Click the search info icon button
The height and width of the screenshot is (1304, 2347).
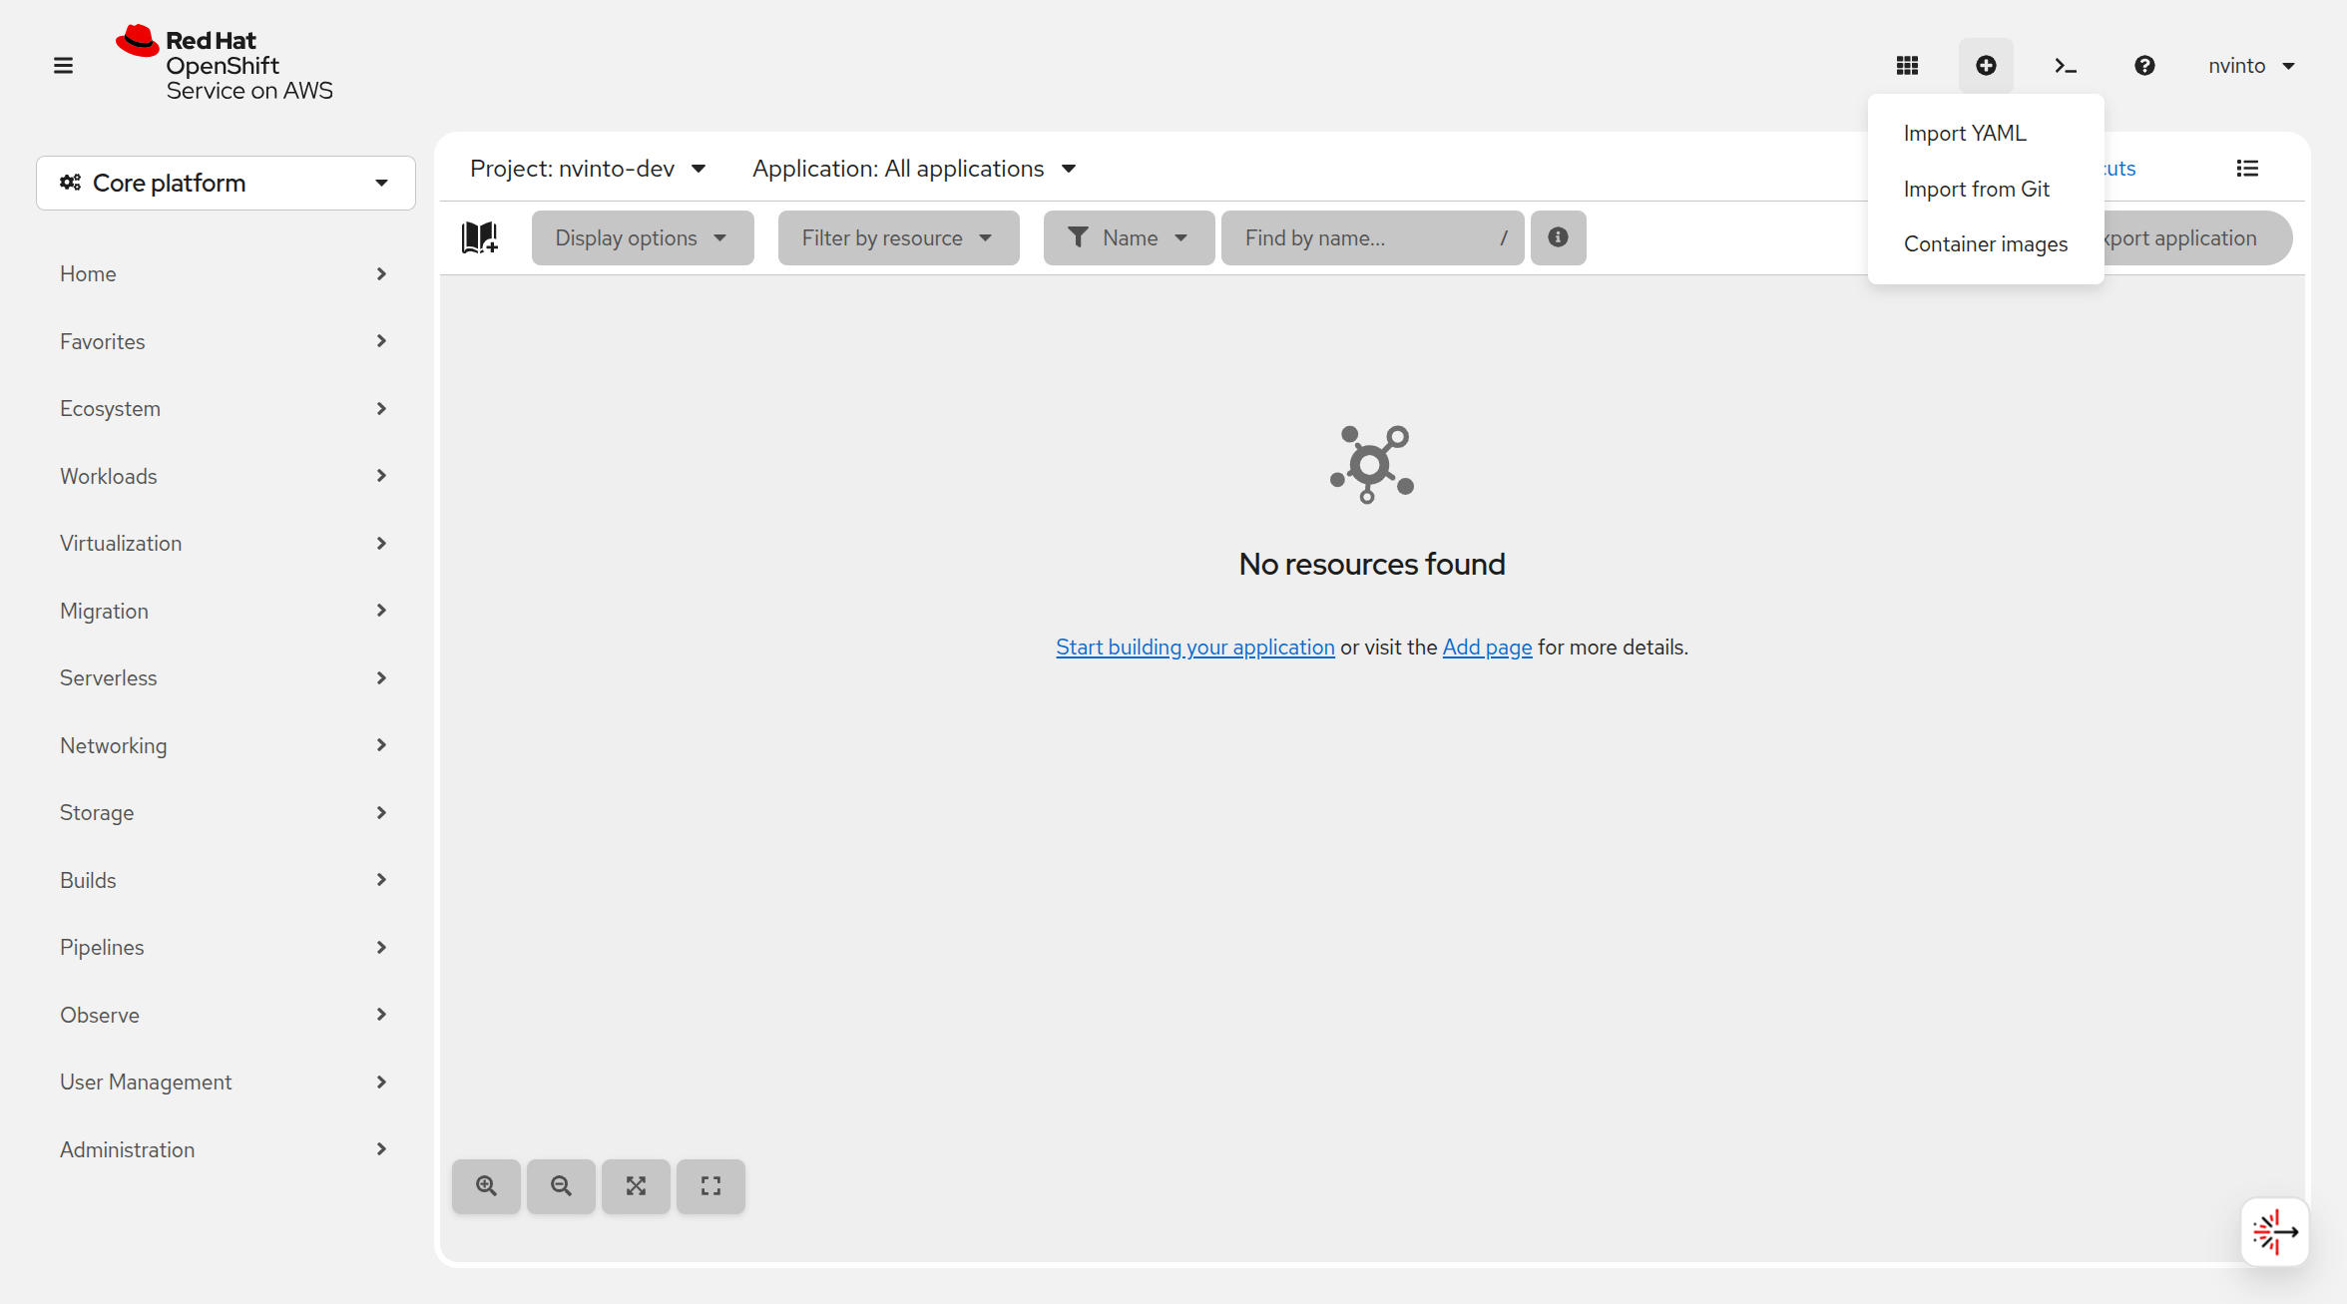(x=1558, y=237)
